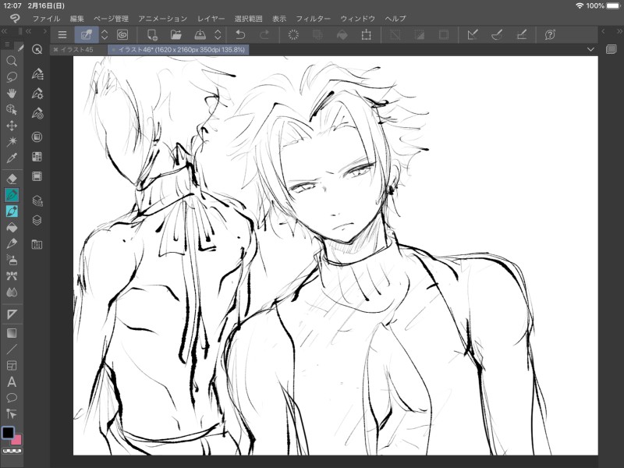Screen dimensions: 624x468
Task: Open the Clip Studio spiral icon
Action: click(x=122, y=34)
